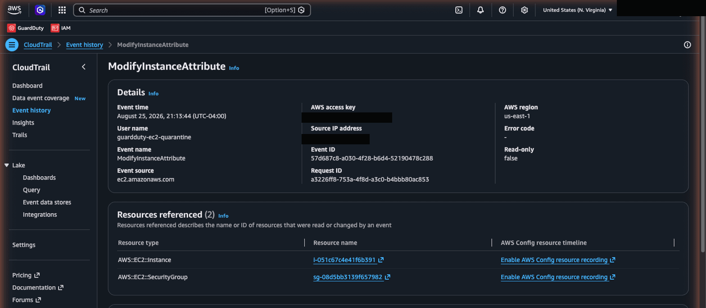Image resolution: width=706 pixels, height=308 pixels.
Task: Open Integrations in the sidebar
Action: [40, 214]
